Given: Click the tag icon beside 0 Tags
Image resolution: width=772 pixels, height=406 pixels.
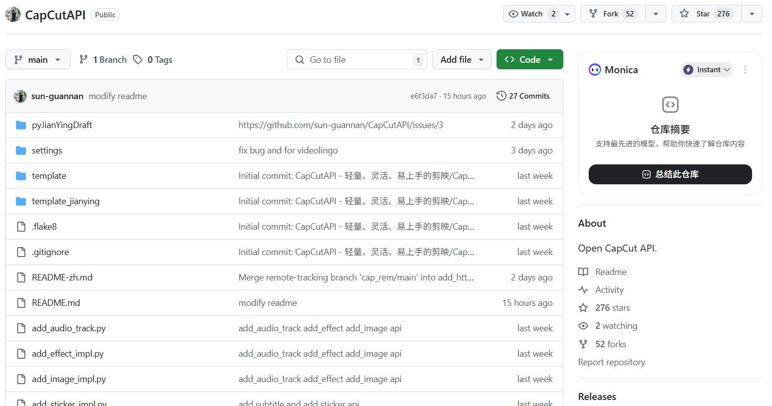Looking at the screenshot, I should click(x=137, y=60).
